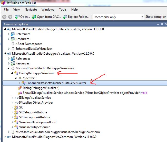The height and width of the screenshot is (142, 167).
Task: Expand EnhancedDataSetVisualizer.DataSetVisualizer inheritor node
Action: point(19,83)
